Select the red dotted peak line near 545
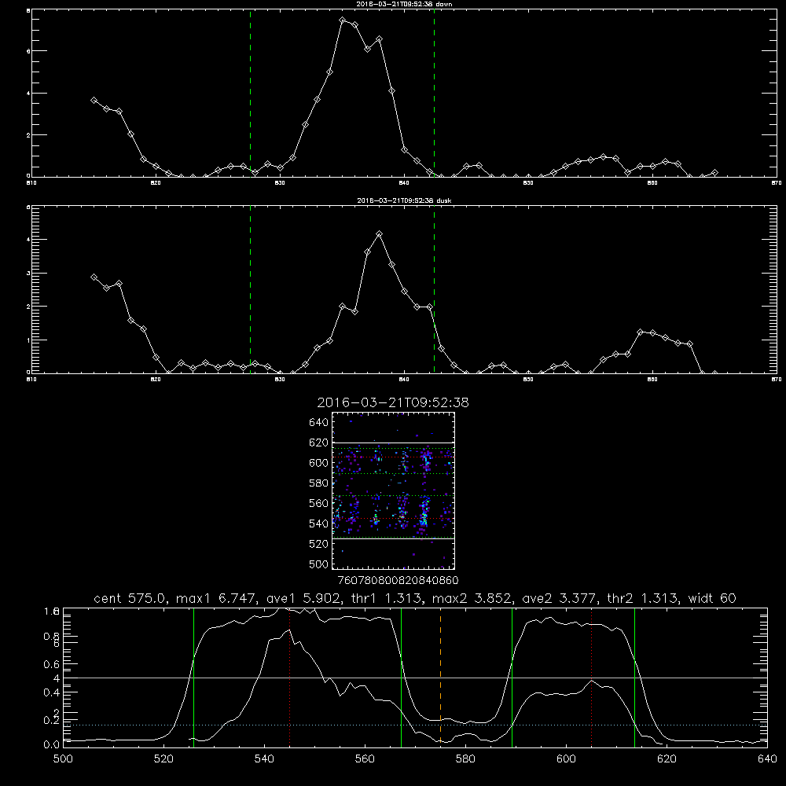The height and width of the screenshot is (786, 786). [290, 677]
